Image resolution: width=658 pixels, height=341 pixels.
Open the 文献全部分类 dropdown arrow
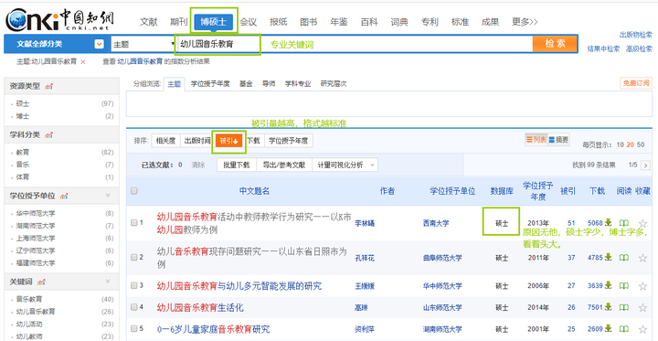(99, 44)
